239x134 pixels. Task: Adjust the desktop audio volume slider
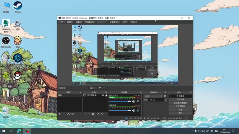pyautogui.click(x=120, y=110)
